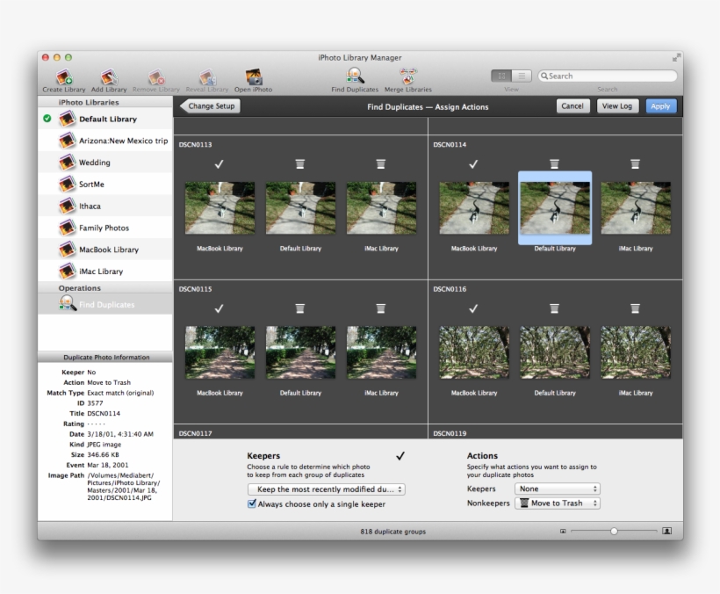Select DSCN0113 MacBook Library thumbnail
720x594 pixels.
coord(220,208)
